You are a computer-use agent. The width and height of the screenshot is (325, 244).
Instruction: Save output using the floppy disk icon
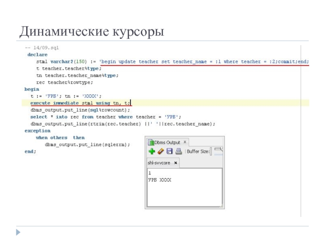coord(169,152)
